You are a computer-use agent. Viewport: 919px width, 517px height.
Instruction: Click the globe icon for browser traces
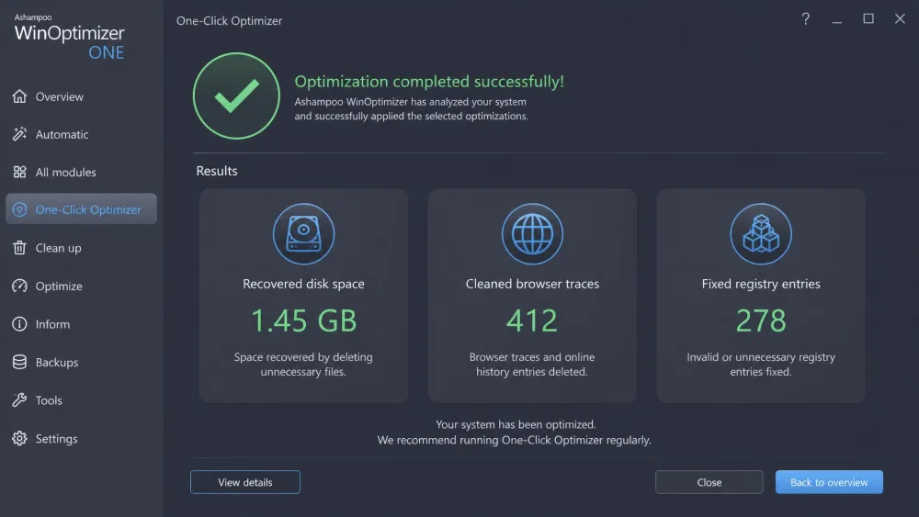532,233
